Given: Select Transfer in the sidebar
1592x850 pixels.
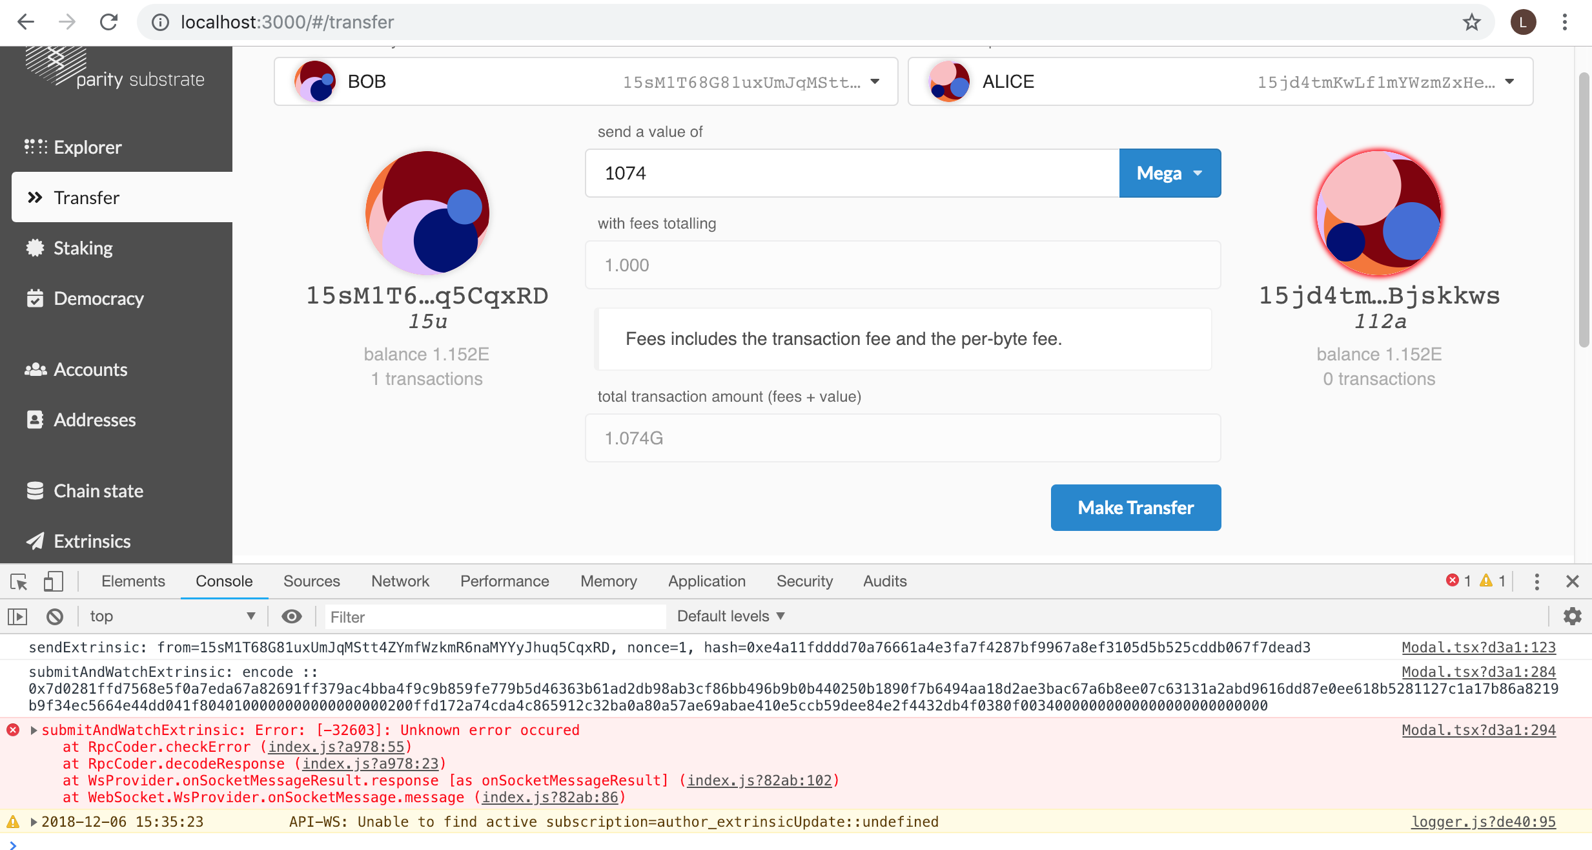Looking at the screenshot, I should pyautogui.click(x=122, y=197).
